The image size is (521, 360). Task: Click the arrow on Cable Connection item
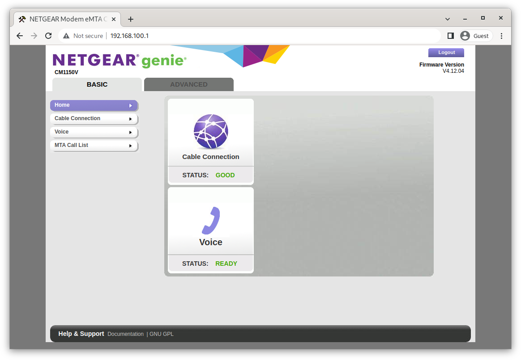pyautogui.click(x=131, y=119)
